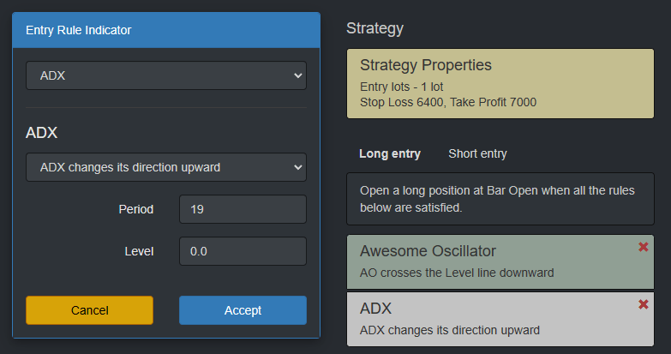671x354 pixels.
Task: Click the Stop Loss and Take Profit line
Action: 448,102
